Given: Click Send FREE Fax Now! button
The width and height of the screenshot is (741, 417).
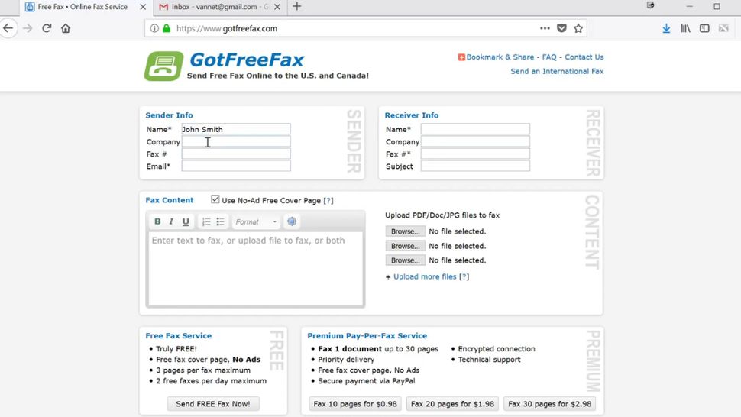Looking at the screenshot, I should pos(213,404).
